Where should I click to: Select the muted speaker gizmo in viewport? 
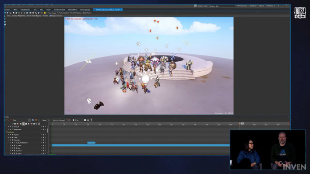click(x=89, y=101)
